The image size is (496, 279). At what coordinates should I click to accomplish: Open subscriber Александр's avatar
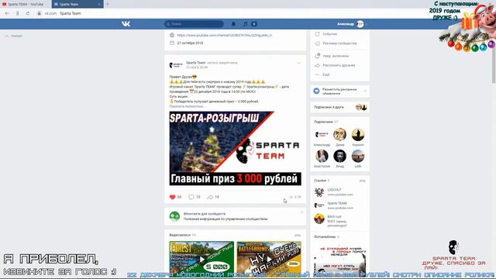tap(322, 135)
